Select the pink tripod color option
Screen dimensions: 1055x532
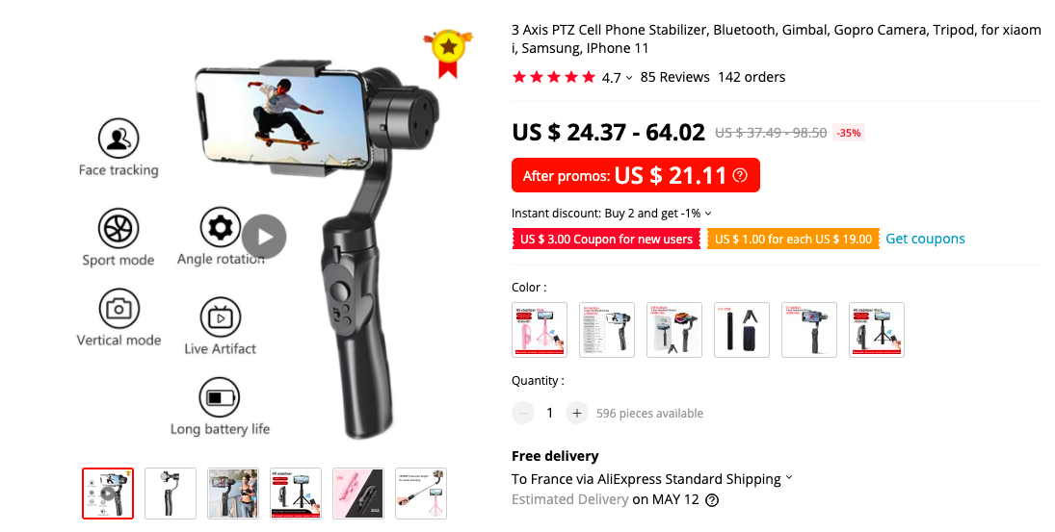(540, 330)
